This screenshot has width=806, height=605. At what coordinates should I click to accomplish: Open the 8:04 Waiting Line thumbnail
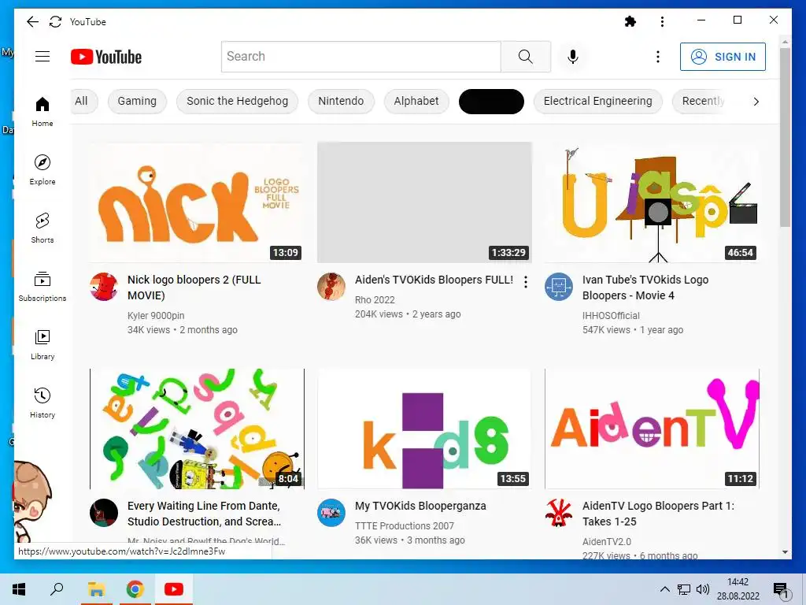197,429
